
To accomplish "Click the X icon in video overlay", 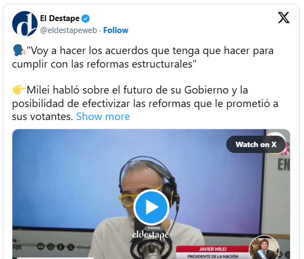I will click(71, 247).
